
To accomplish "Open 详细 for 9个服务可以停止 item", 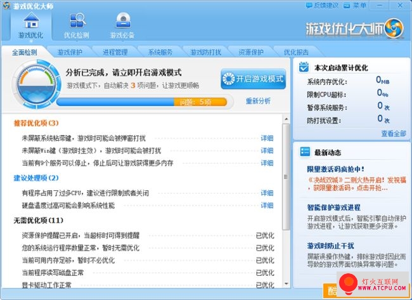I will click(267, 163).
